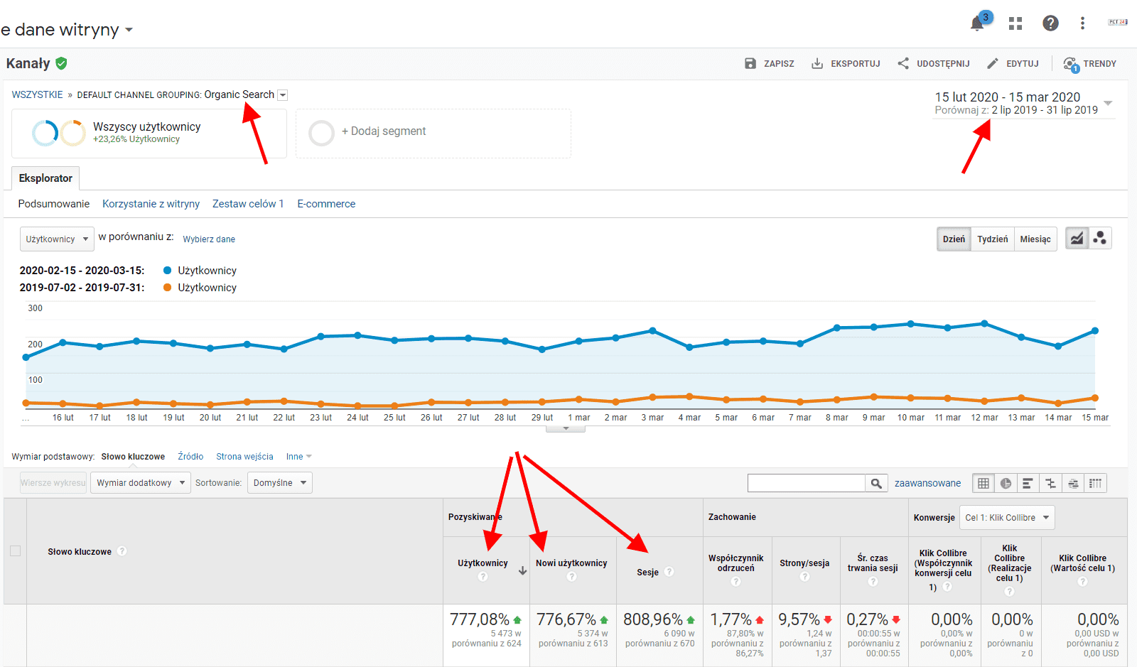Image resolution: width=1137 pixels, height=667 pixels.
Task: Click the EKSPORTUJ button
Action: (846, 64)
